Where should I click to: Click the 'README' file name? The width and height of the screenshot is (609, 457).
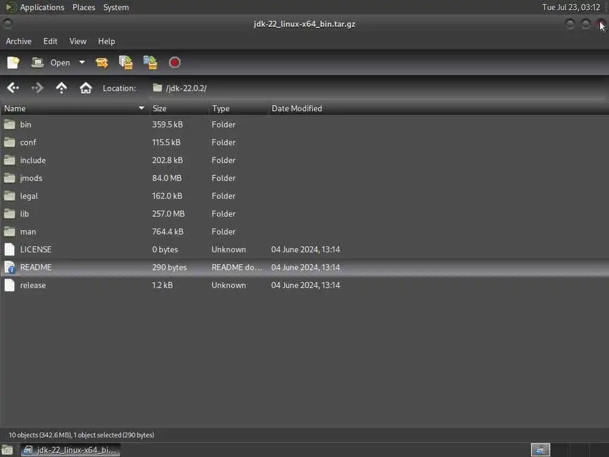(x=36, y=267)
